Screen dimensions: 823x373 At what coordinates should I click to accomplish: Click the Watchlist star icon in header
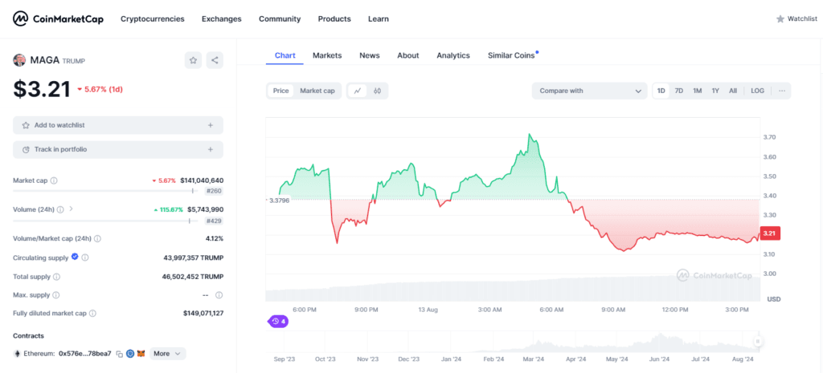[780, 19]
